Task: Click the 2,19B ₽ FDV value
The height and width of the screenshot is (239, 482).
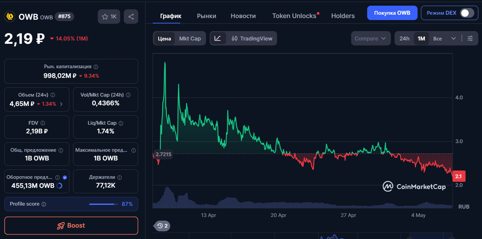Action: tap(37, 131)
